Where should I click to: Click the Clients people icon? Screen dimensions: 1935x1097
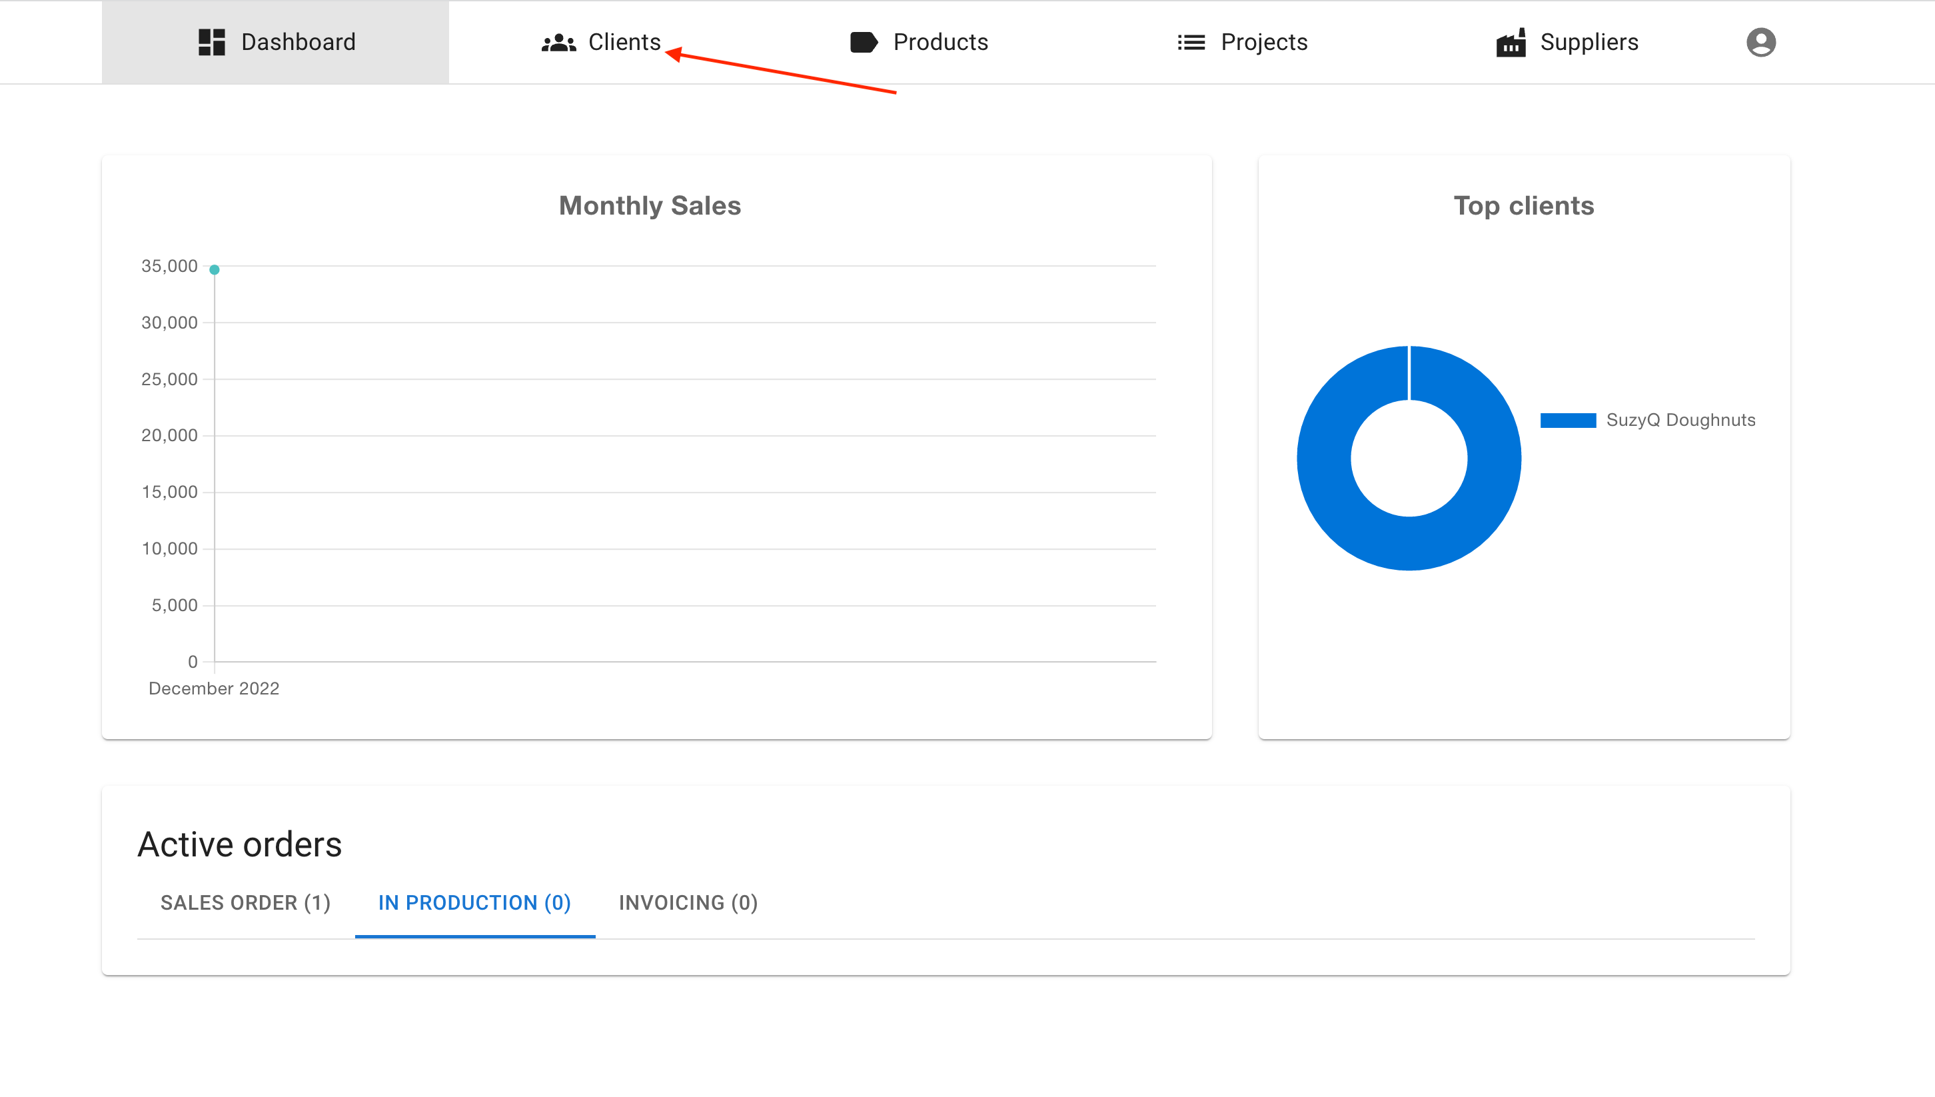click(x=558, y=43)
